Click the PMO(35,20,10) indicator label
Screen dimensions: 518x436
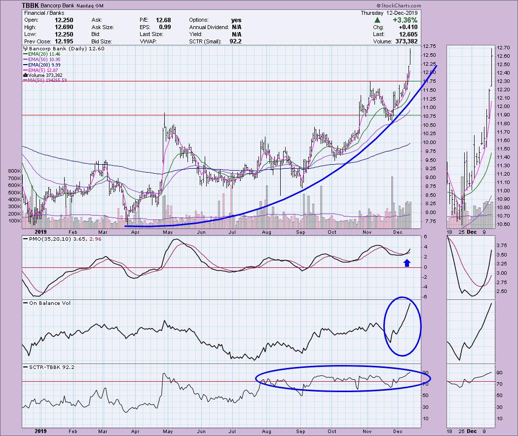pos(50,239)
